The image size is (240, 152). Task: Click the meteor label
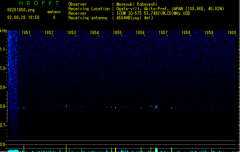(54, 12)
